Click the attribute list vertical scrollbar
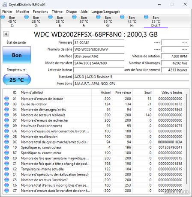 (187, 141)
